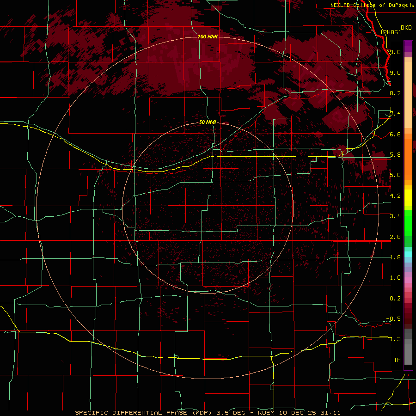Click the 01:11 time in the caption
The height and width of the screenshot is (416, 416).
click(330, 413)
